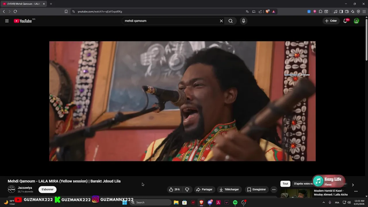Open the YouTube guide hamburger menu
The height and width of the screenshot is (207, 368).
(7, 21)
